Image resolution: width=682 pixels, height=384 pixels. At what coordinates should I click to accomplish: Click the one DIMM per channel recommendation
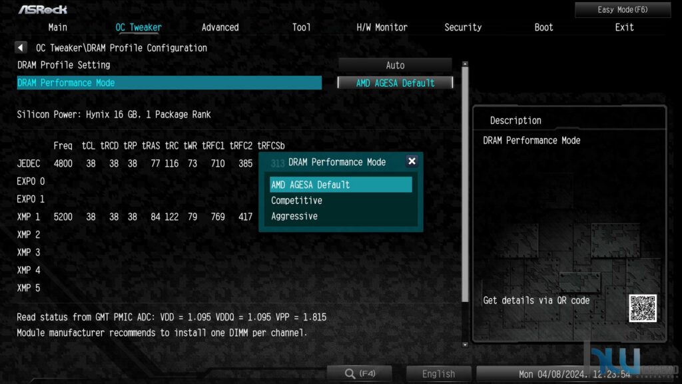tap(162, 333)
